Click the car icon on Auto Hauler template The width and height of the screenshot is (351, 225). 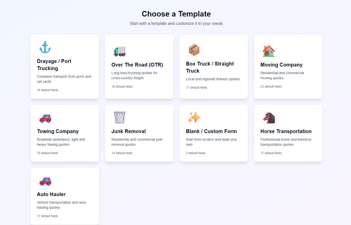tap(45, 181)
